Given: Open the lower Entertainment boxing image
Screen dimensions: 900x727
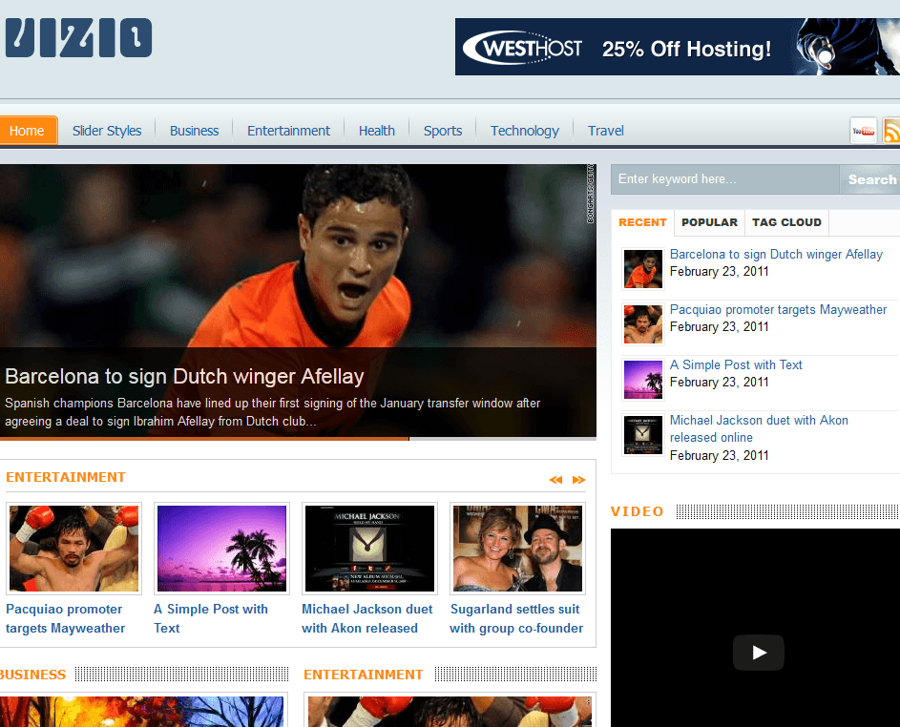Looking at the screenshot, I should click(x=450, y=712).
